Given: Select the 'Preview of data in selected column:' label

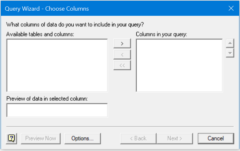Looking at the screenshot, I should 47,99.
